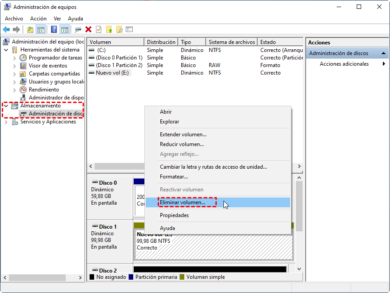Expand the Visor de eventos node
This screenshot has height=293, width=390.
(x=14, y=66)
